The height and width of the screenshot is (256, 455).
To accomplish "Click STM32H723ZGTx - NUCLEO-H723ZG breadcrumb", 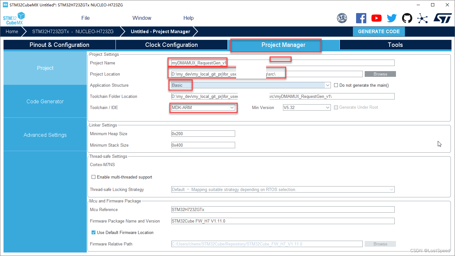I will 73,32.
